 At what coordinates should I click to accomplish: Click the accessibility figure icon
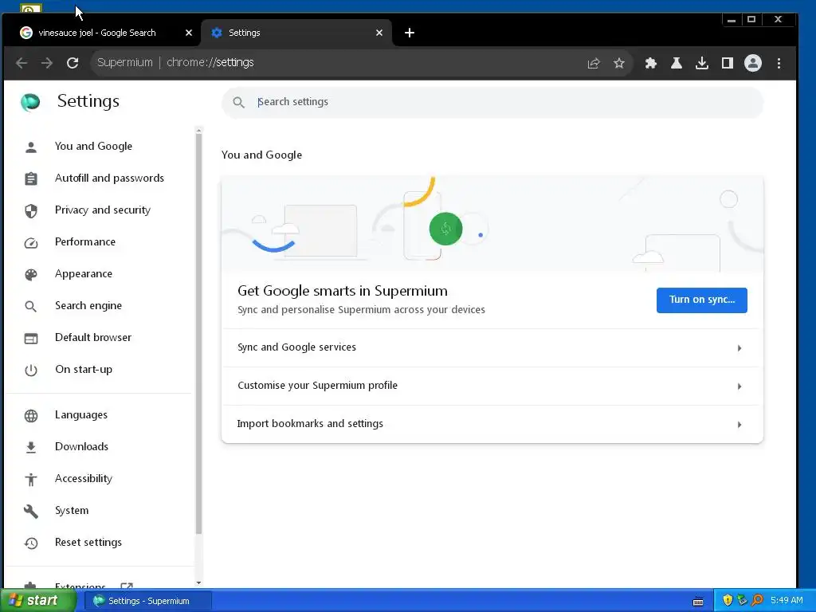[x=31, y=479]
